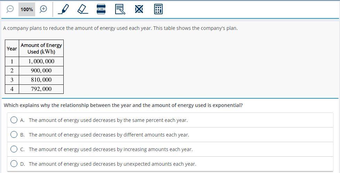Viewport: 340px width, 173px height.
Task: Click the zoom out magnifier icon
Action: pyautogui.click(x=10, y=9)
